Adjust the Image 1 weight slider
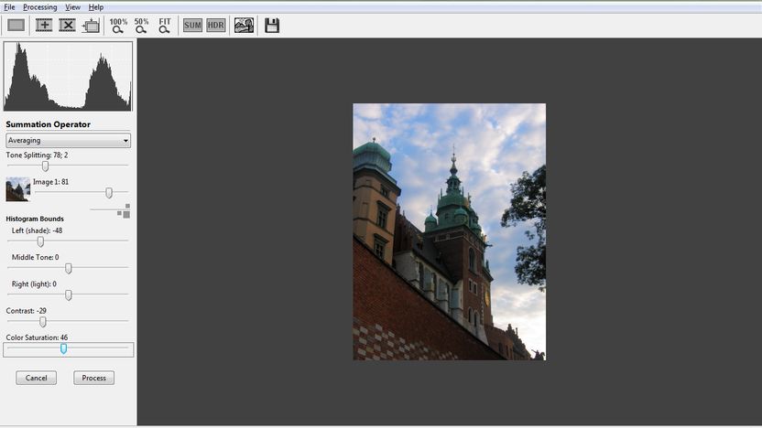Screen dimensions: 762x428 [109, 193]
